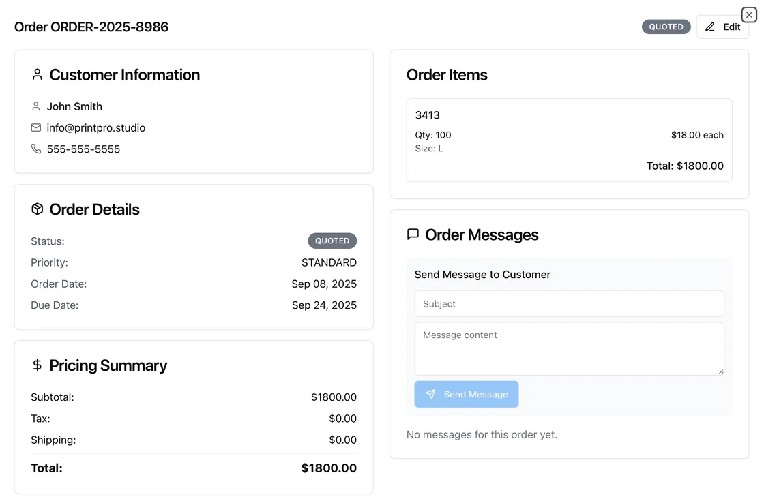Click the small person icon beside John Smith
This screenshot has height=501, width=764.
click(35, 106)
